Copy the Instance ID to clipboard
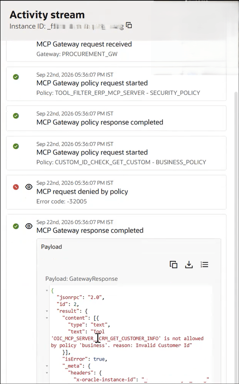 tap(129, 25)
